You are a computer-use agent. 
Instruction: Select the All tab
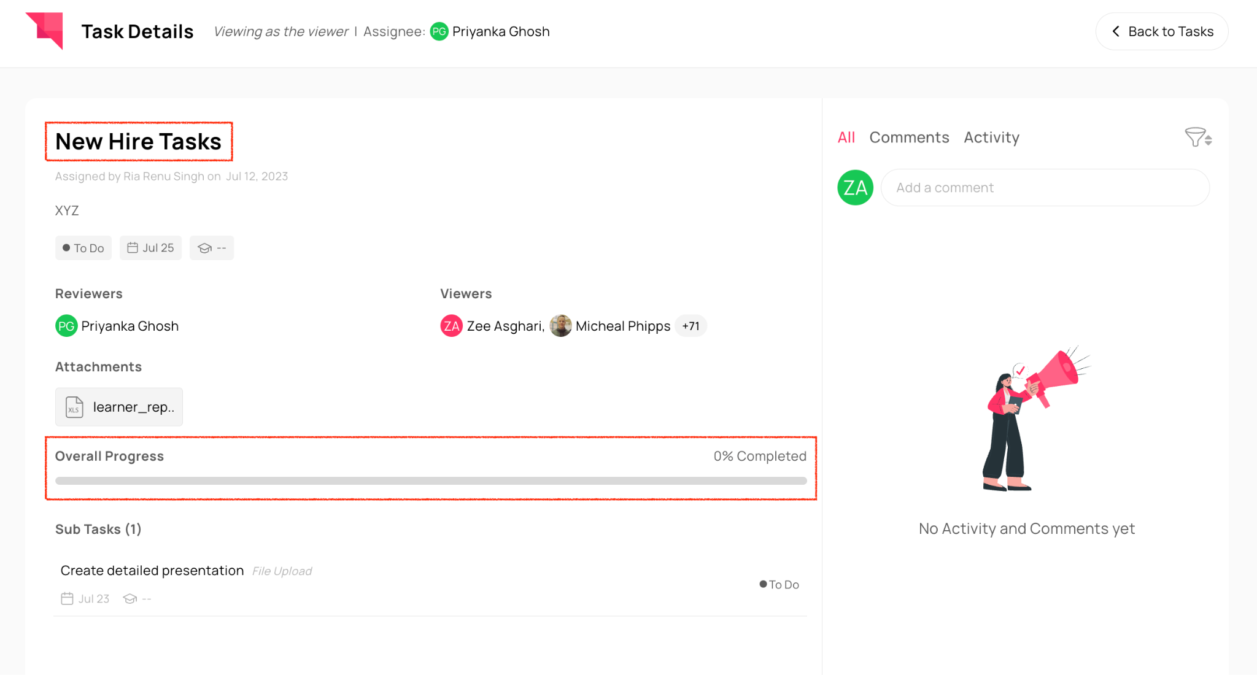click(x=846, y=137)
